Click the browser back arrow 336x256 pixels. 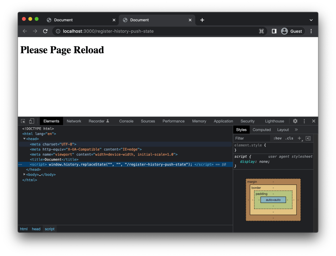point(25,31)
